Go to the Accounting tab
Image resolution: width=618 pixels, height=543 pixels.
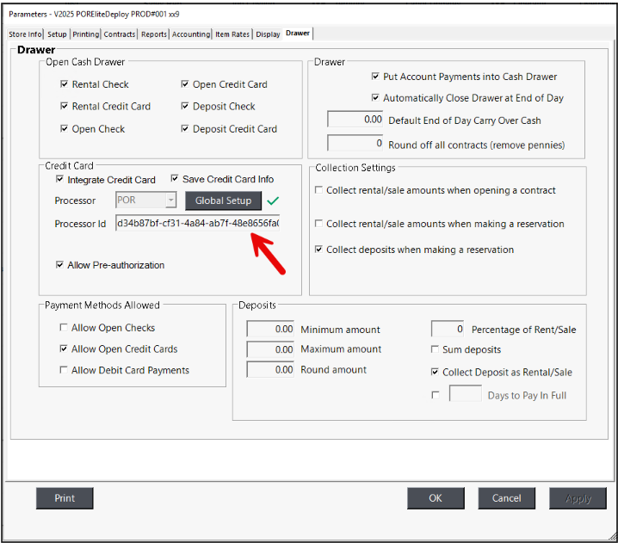pyautogui.click(x=190, y=34)
